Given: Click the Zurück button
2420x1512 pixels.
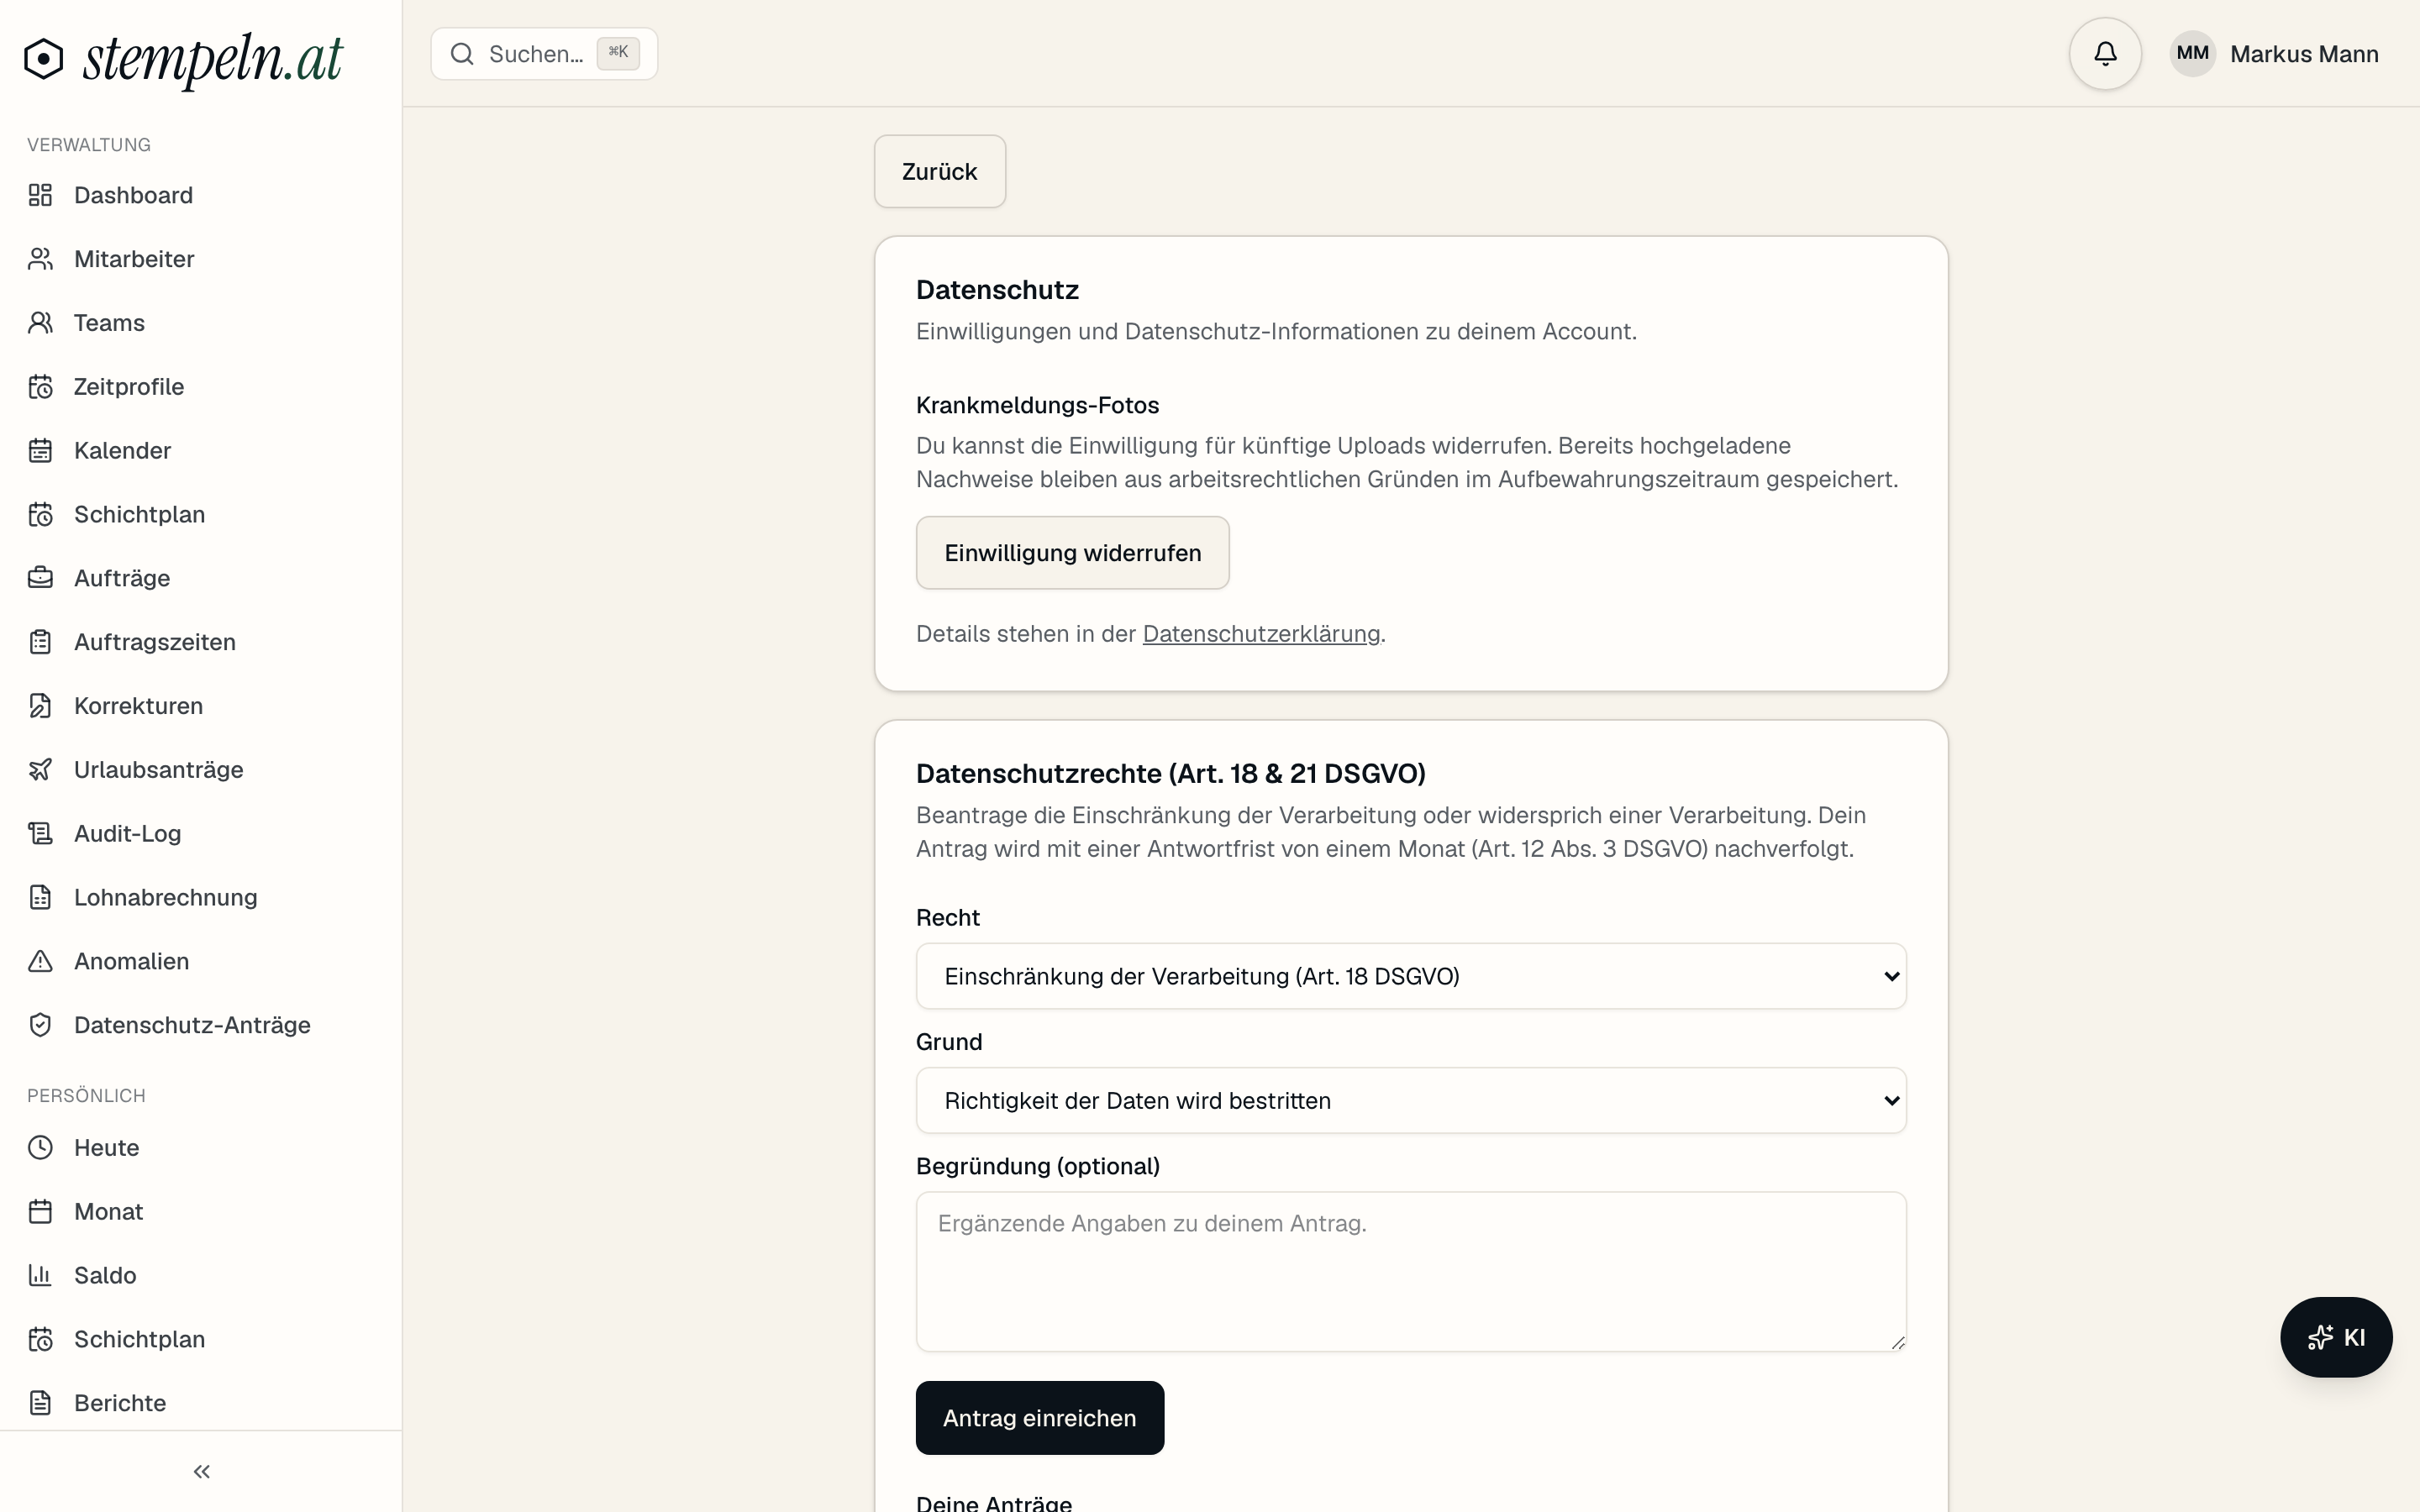Looking at the screenshot, I should point(940,171).
